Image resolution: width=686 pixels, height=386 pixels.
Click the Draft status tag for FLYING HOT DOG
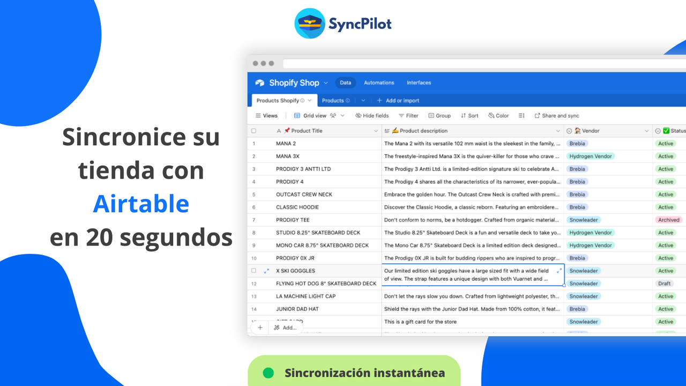pyautogui.click(x=665, y=284)
